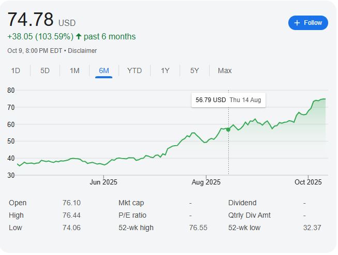
Task: Click the green data point on chart
Action: 228,130
